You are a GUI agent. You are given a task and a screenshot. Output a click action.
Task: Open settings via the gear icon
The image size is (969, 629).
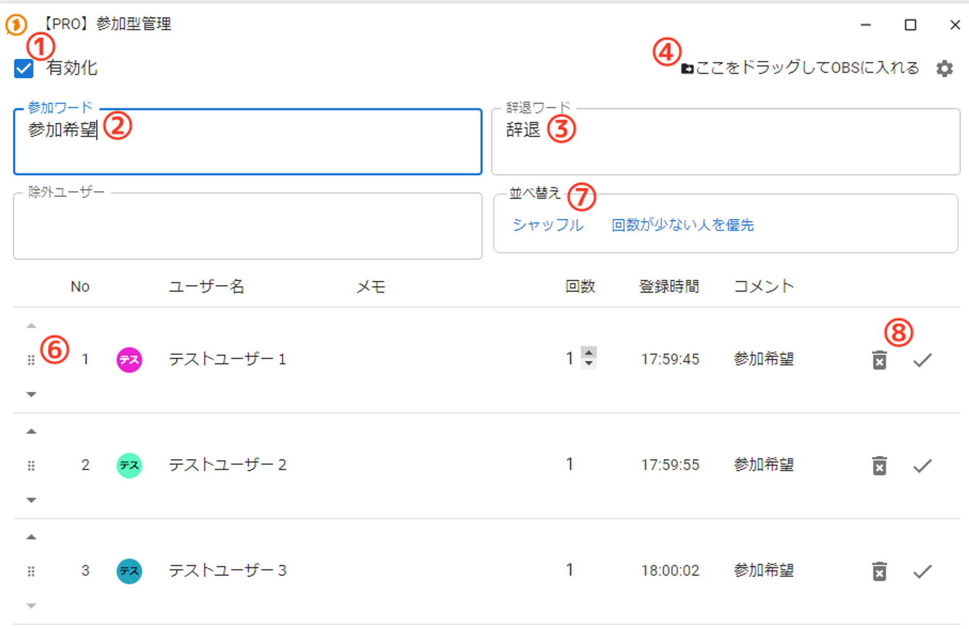945,69
